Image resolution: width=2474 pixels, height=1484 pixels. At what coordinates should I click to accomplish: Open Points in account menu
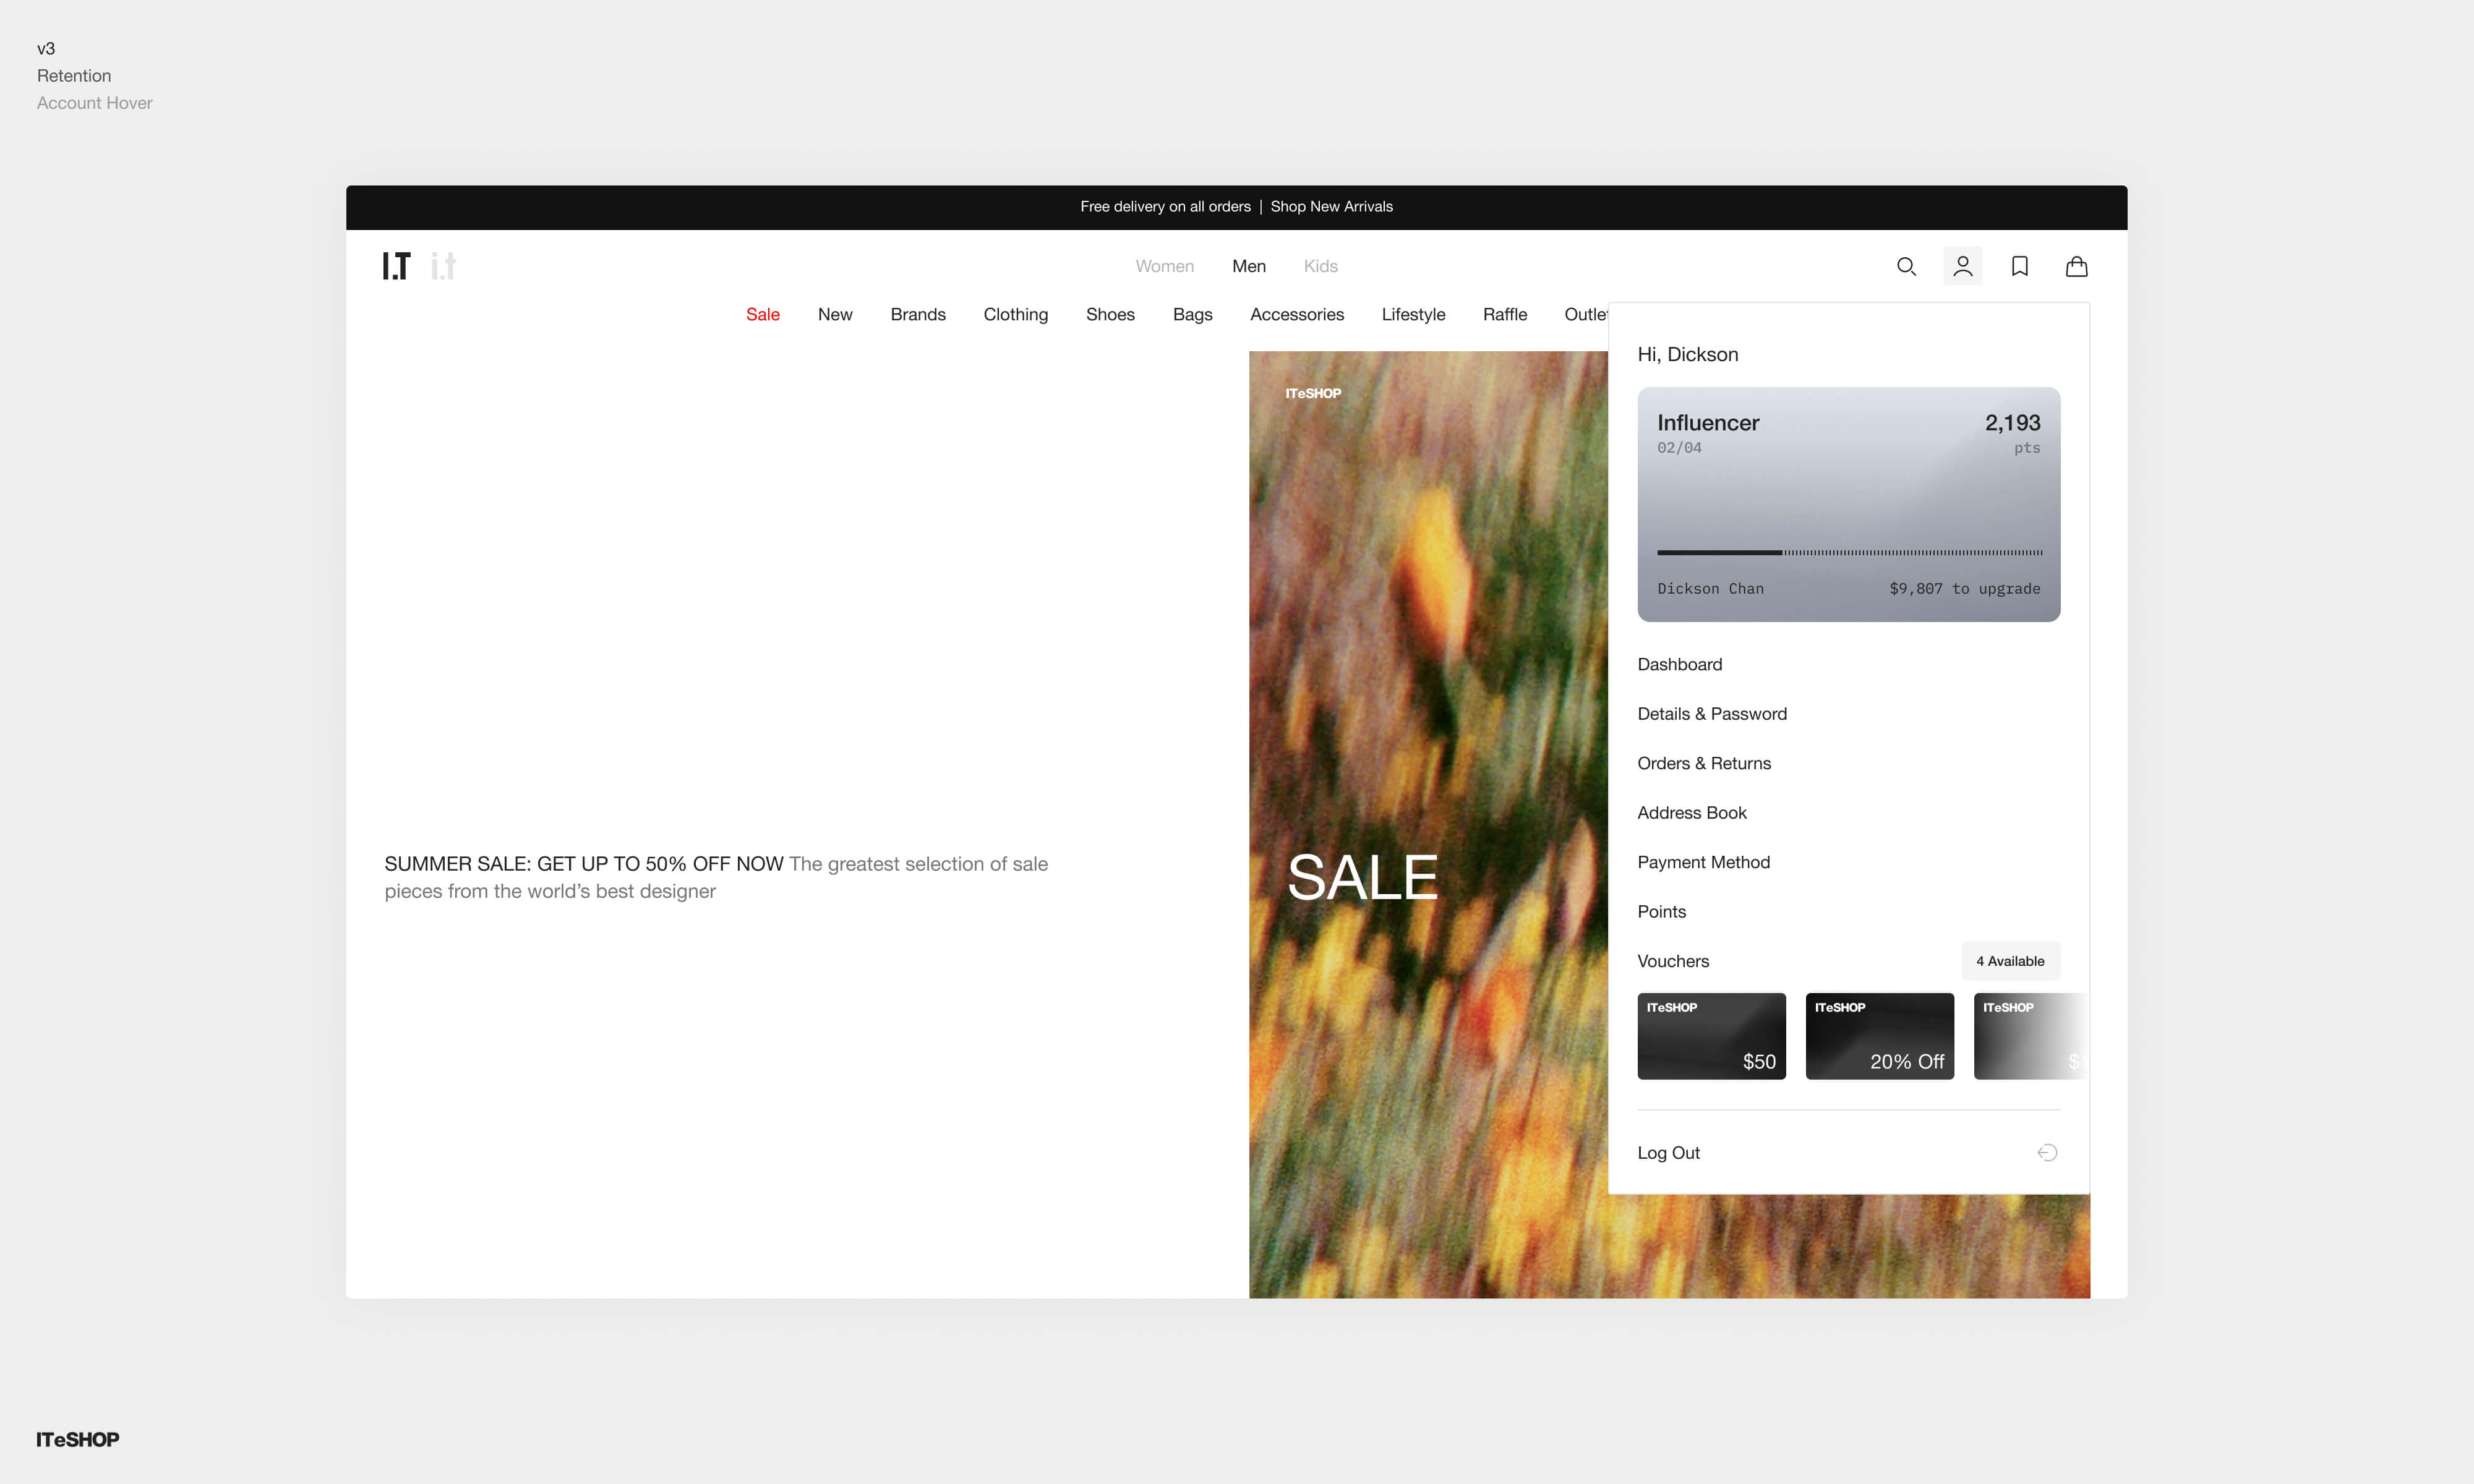coord(1661,912)
